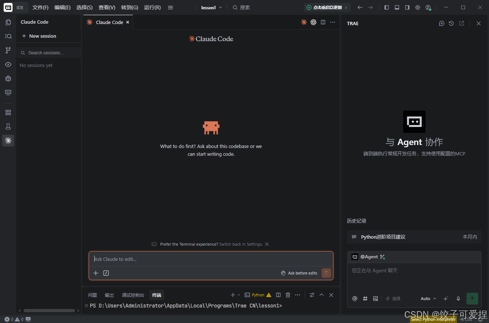Toggle the secondary side bar layout
Viewport: 489px width, 323px height.
click(x=407, y=7)
